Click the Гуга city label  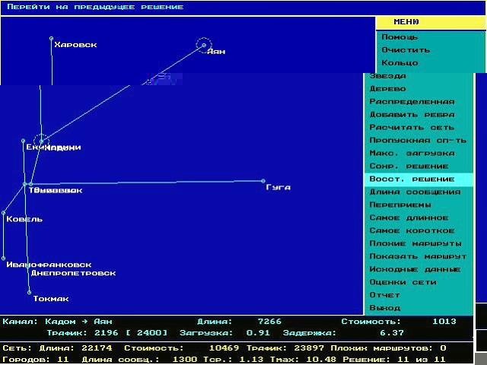click(x=279, y=188)
